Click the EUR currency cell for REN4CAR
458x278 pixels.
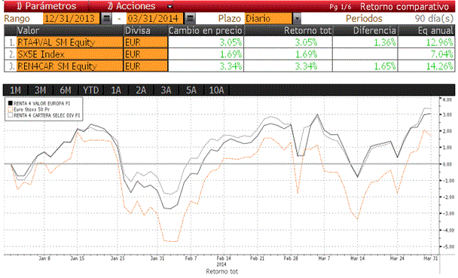(x=145, y=66)
